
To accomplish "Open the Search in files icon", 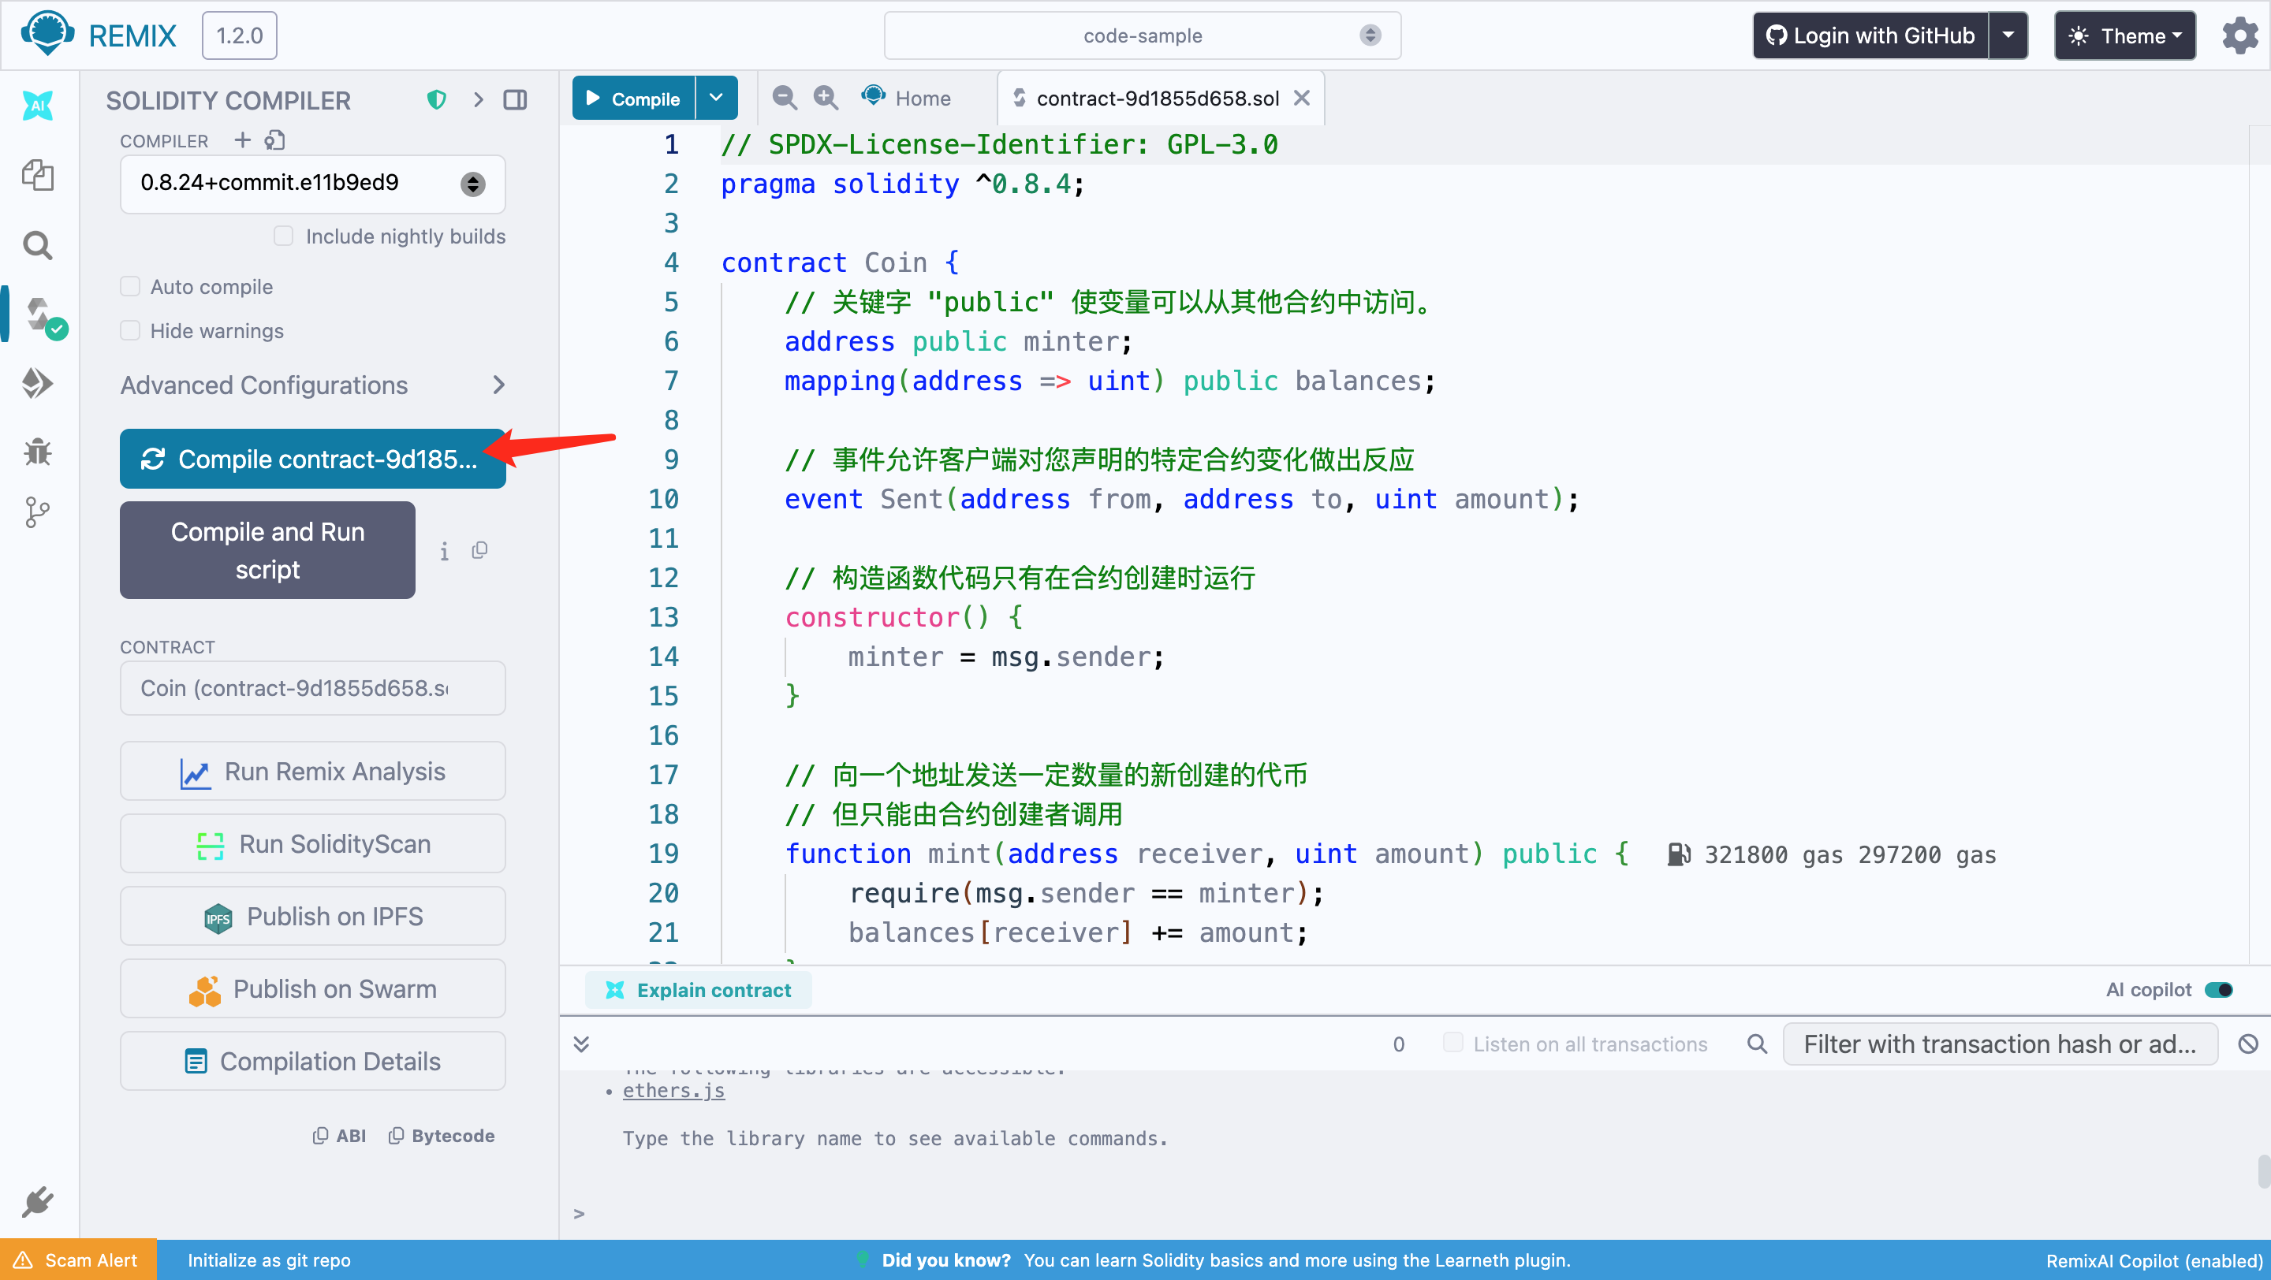I will tap(37, 245).
